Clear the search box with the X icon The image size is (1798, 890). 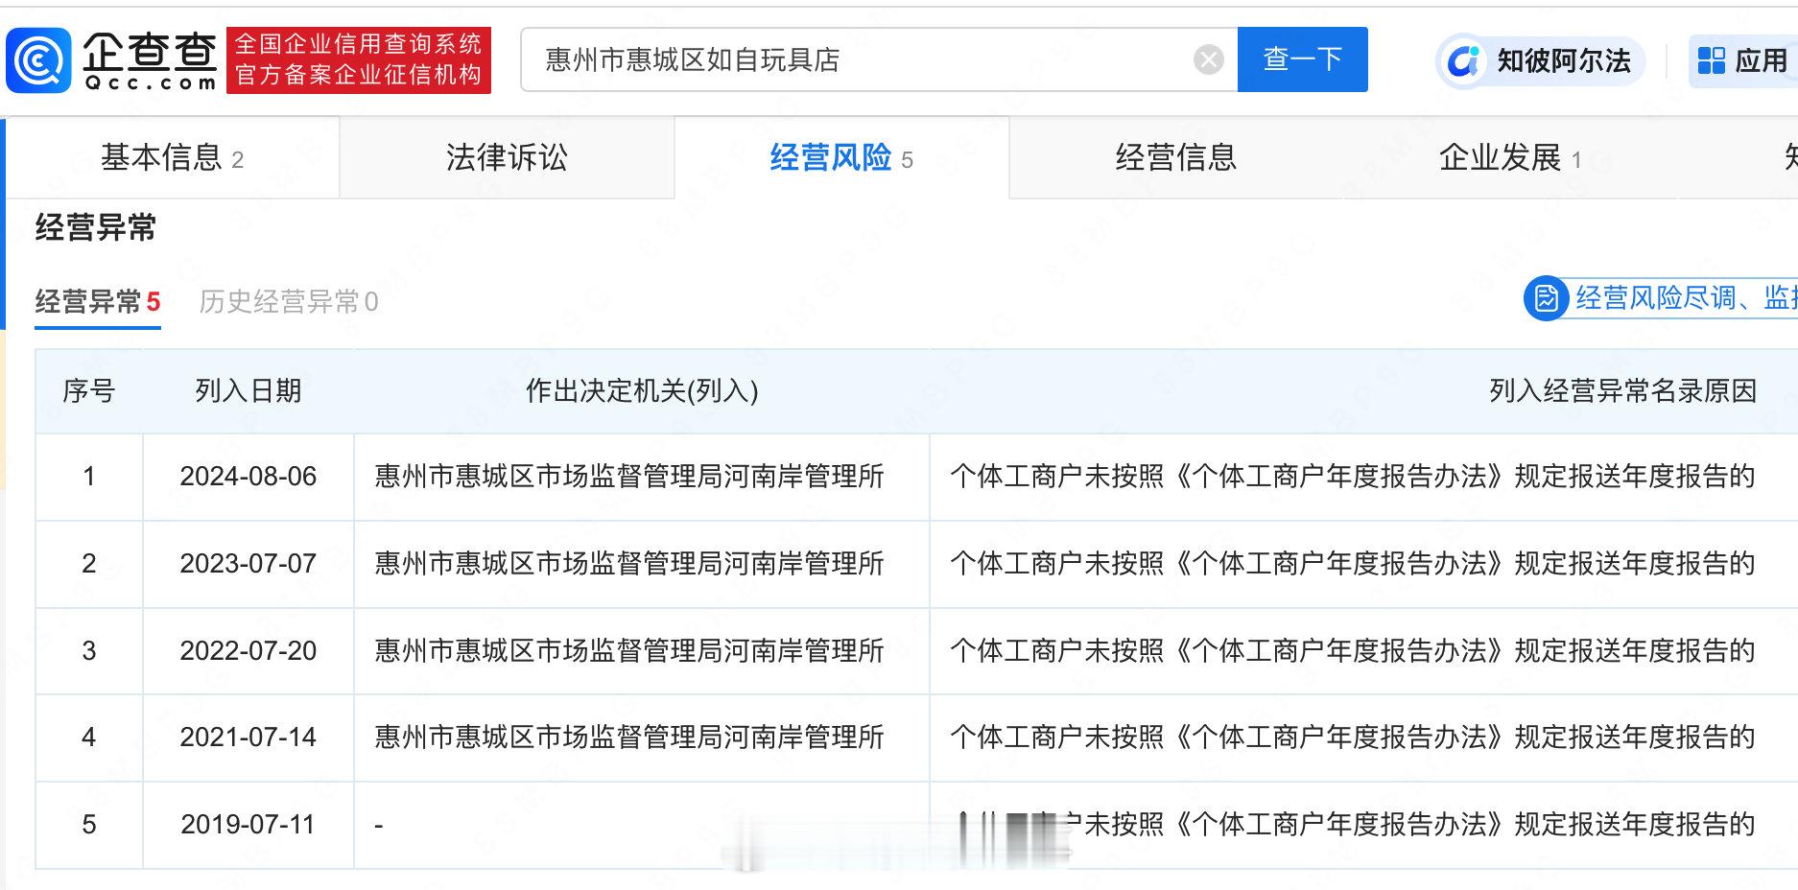[1209, 60]
